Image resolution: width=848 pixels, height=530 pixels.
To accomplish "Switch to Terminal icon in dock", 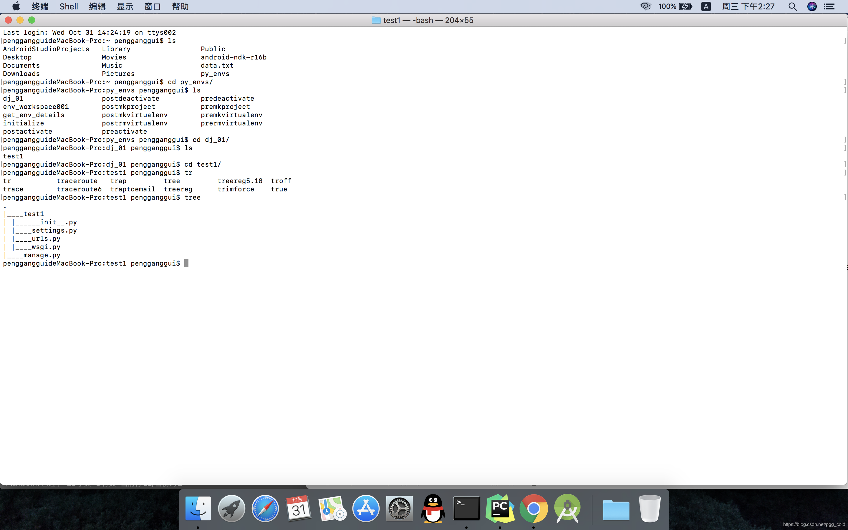I will [466, 508].
